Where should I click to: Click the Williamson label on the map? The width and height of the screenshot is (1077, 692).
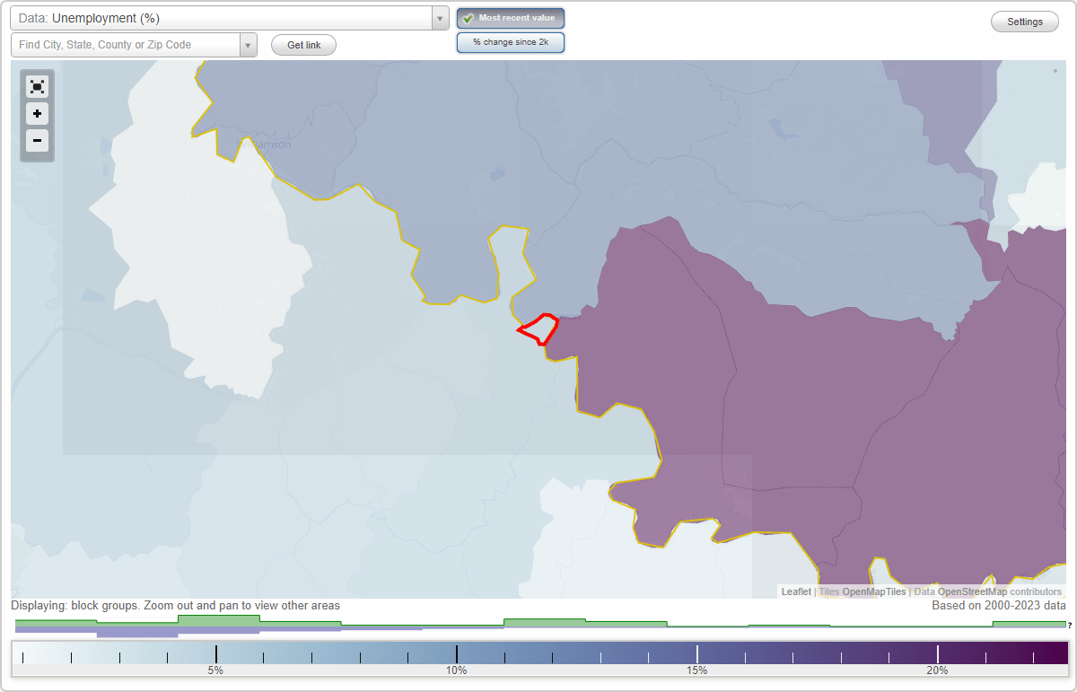264,145
